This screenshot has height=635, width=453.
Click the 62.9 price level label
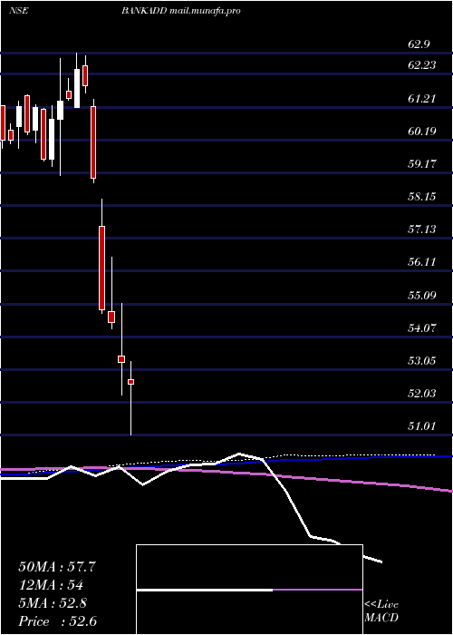[x=419, y=44]
